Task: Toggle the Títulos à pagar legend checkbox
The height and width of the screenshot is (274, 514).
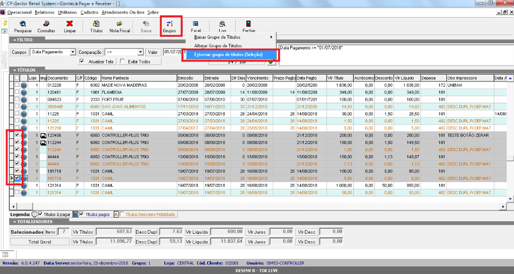Action: 40,215
